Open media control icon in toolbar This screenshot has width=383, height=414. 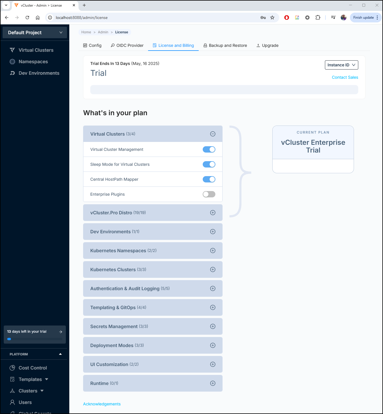333,18
